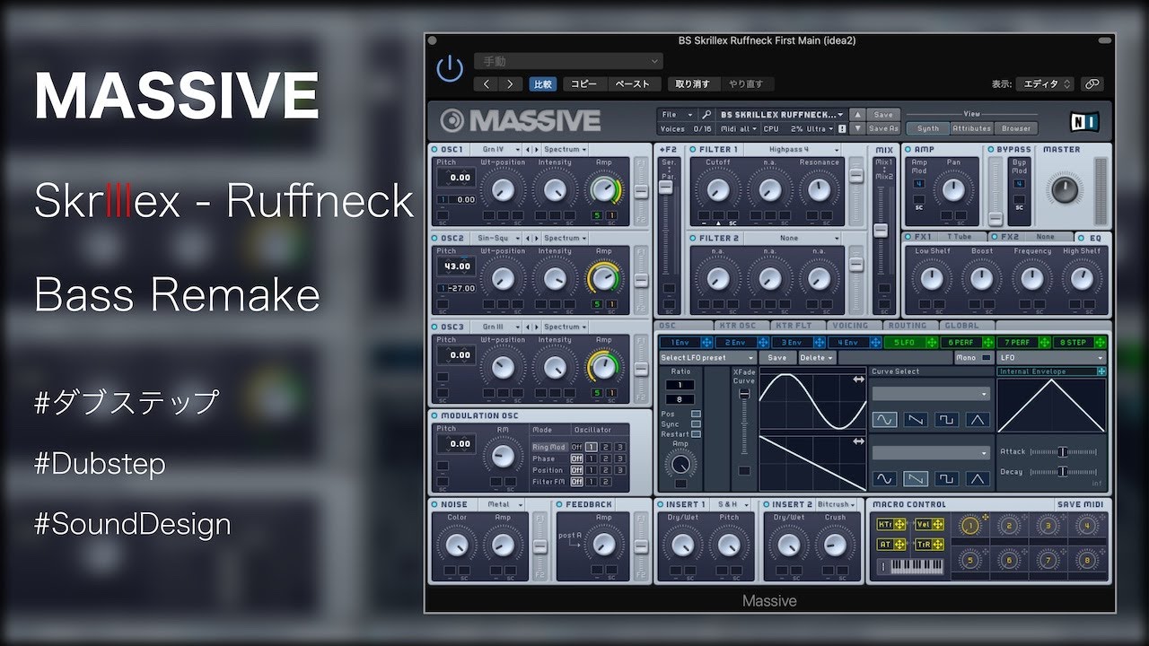Enable the LFO Restart checkbox
The height and width of the screenshot is (646, 1149).
click(697, 434)
